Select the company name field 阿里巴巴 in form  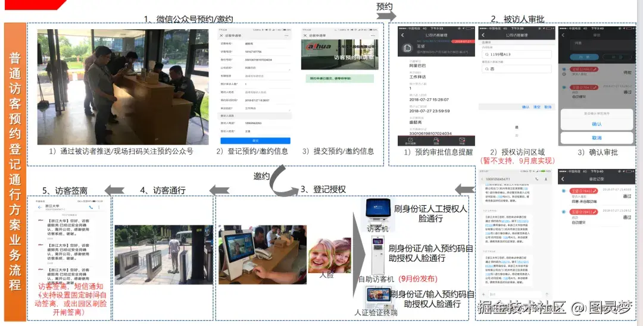pyautogui.click(x=255, y=68)
